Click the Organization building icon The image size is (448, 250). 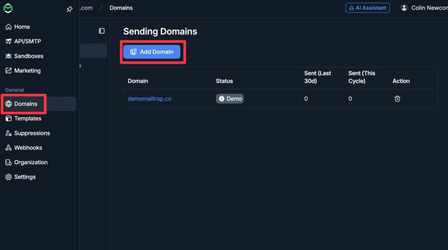9,162
